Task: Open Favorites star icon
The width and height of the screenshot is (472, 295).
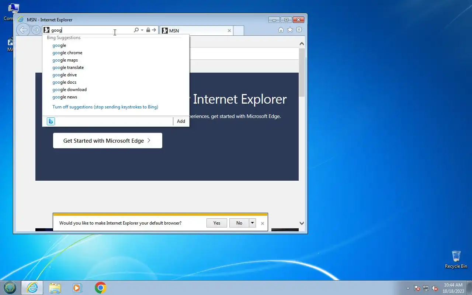Action: pos(290,30)
